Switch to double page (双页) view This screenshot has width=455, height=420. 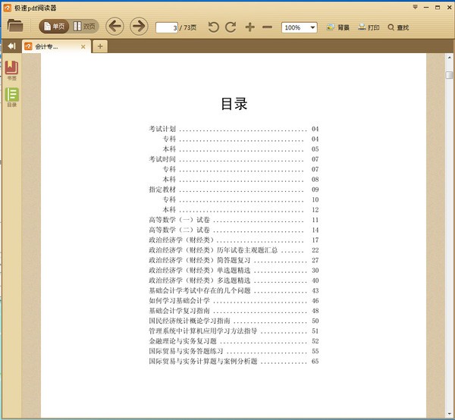click(x=85, y=27)
